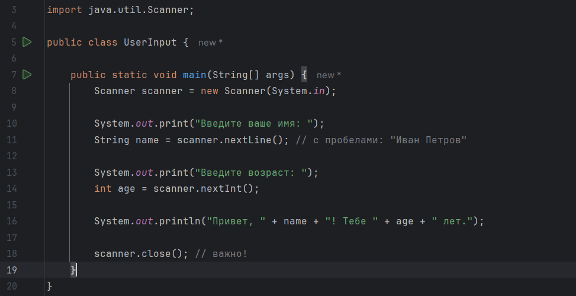This screenshot has width=576, height=296.
Task: Click the 'new *' hint after main(String[] args)
Action: (329, 75)
